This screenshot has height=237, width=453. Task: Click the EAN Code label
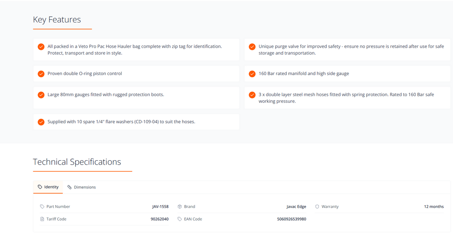point(193,219)
